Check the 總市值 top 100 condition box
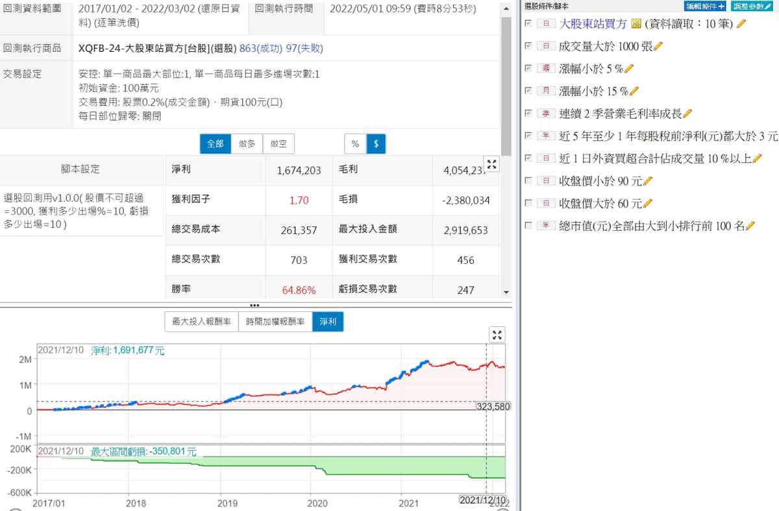 pos(528,226)
